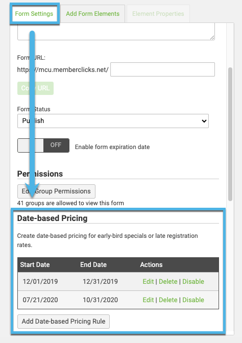The width and height of the screenshot is (242, 343).
Task: Click the Copy URL button
Action: click(x=35, y=88)
